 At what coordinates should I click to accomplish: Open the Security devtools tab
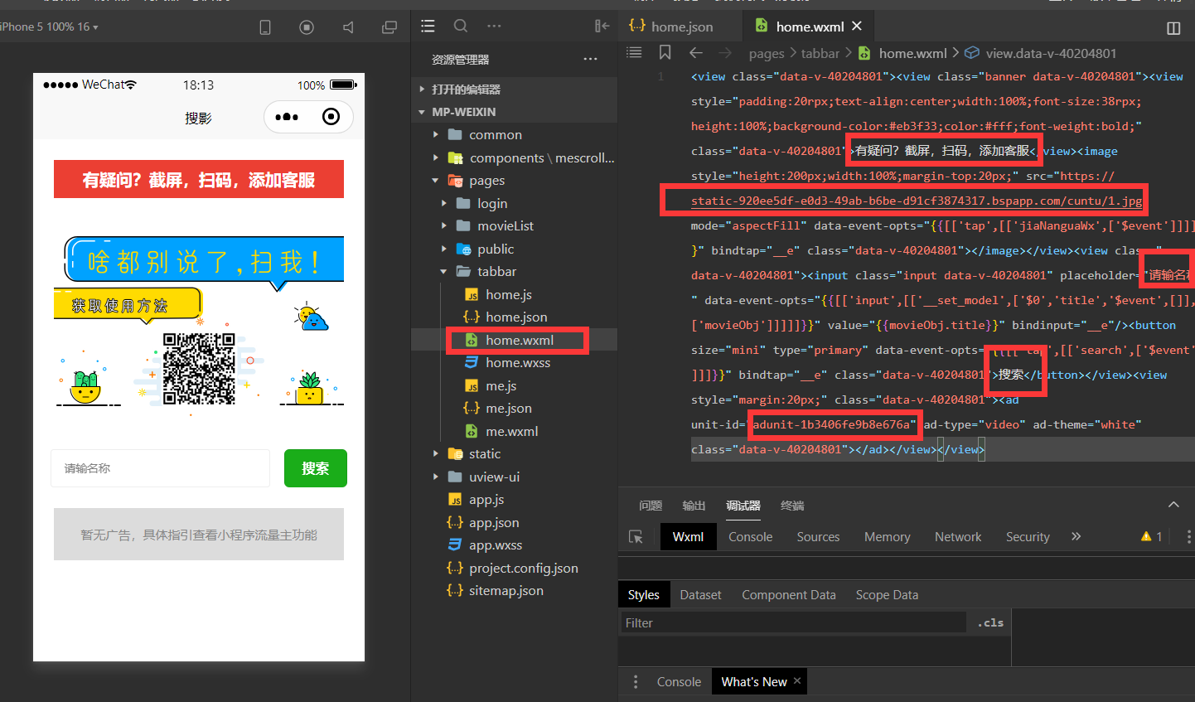[x=1028, y=537]
